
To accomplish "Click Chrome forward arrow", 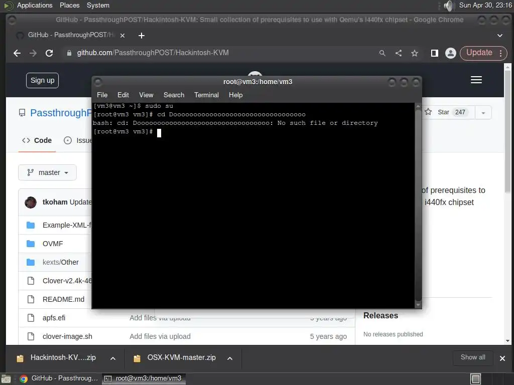I will pos(33,53).
